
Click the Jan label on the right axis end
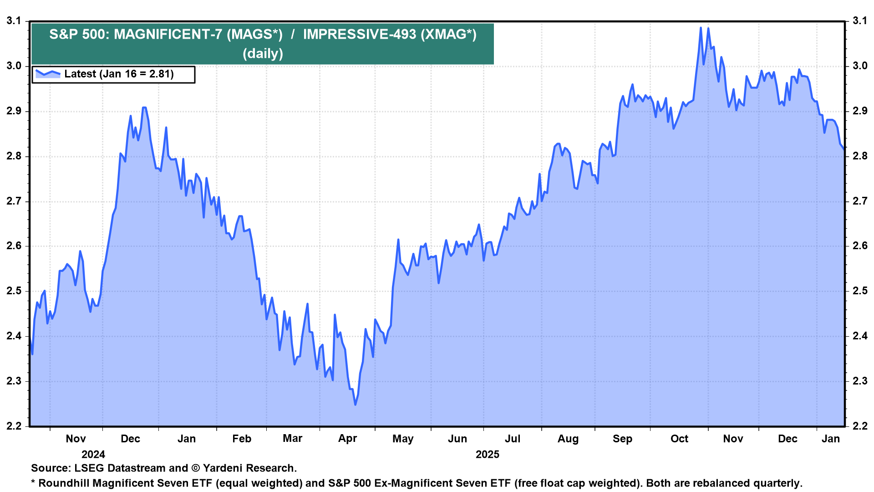(831, 439)
